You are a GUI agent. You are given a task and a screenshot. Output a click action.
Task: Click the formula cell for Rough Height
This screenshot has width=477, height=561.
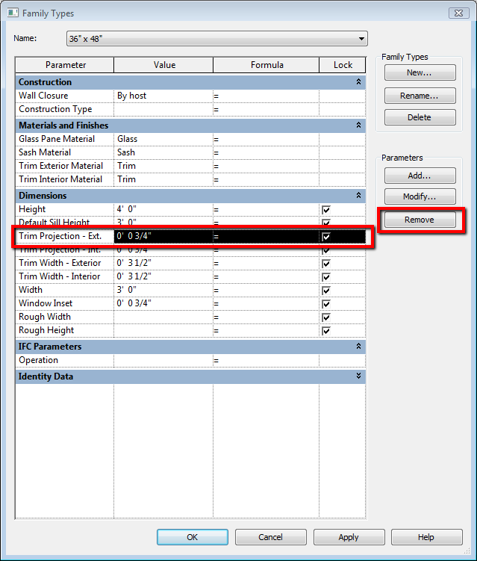coord(266,331)
